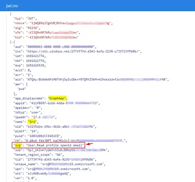Click the "upn" onmicrosoft.com value
Screen dimensions: 195x182
click(58, 169)
